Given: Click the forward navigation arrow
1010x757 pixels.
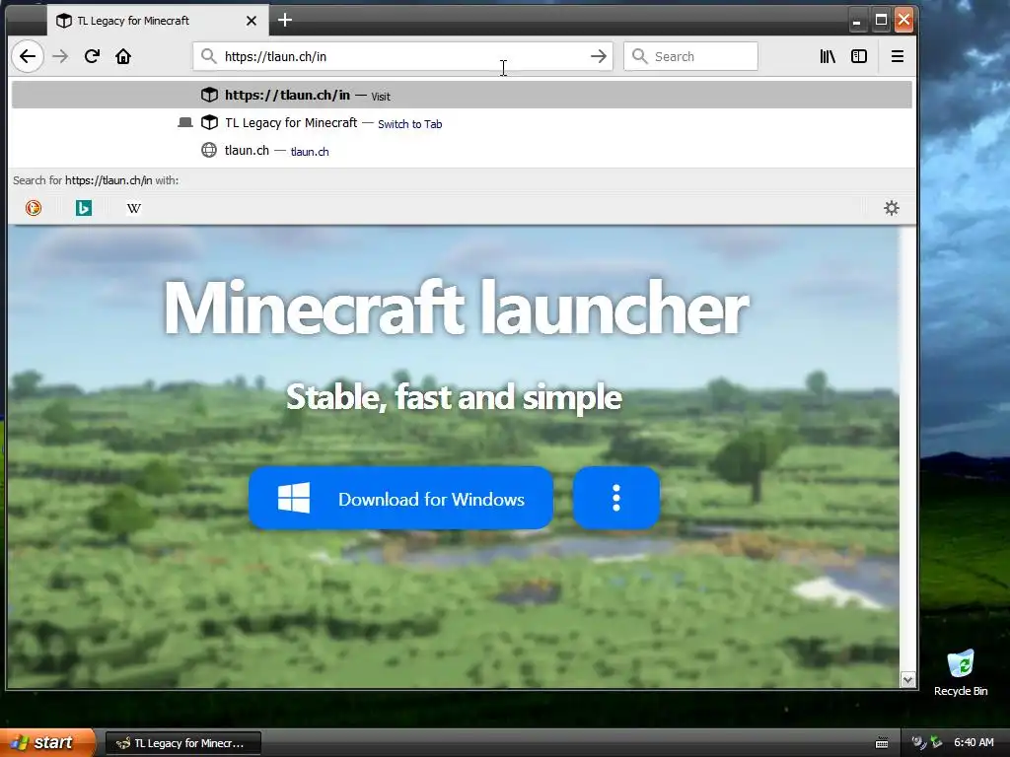Looking at the screenshot, I should click(60, 56).
